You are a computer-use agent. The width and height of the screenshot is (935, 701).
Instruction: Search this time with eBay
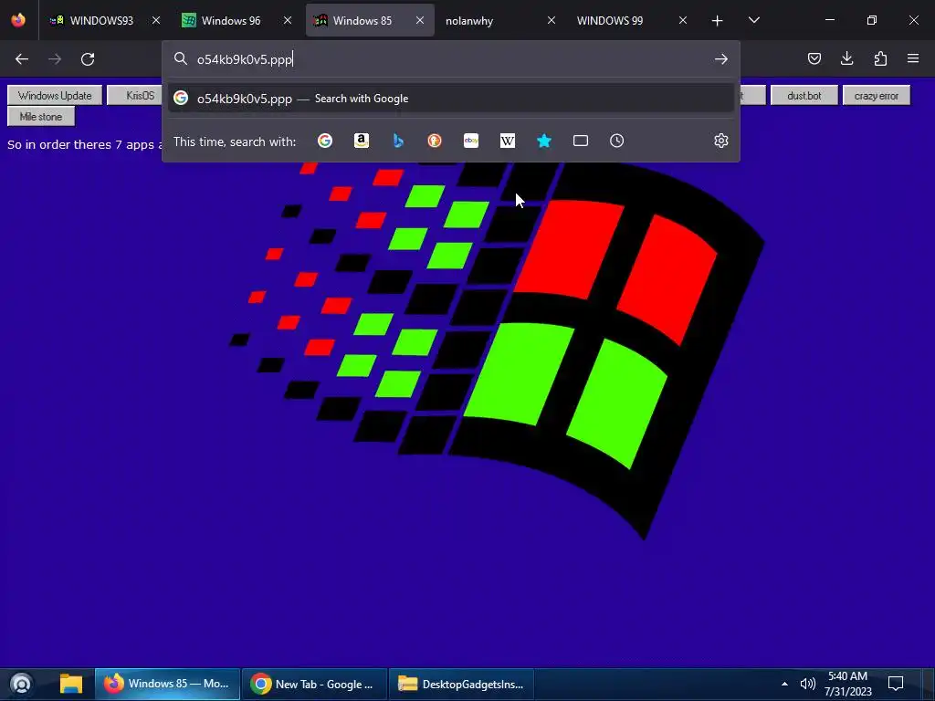click(x=471, y=141)
